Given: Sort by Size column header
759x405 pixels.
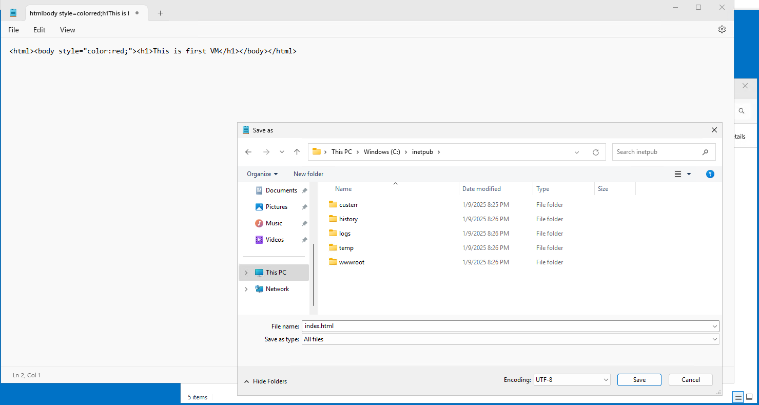Looking at the screenshot, I should click(603, 189).
